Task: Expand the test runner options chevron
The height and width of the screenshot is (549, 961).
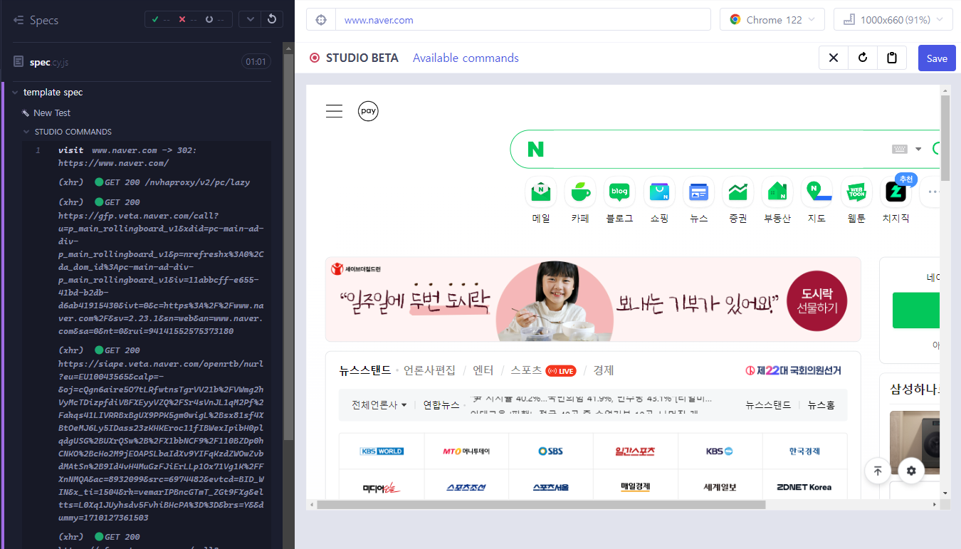Action: (x=249, y=19)
